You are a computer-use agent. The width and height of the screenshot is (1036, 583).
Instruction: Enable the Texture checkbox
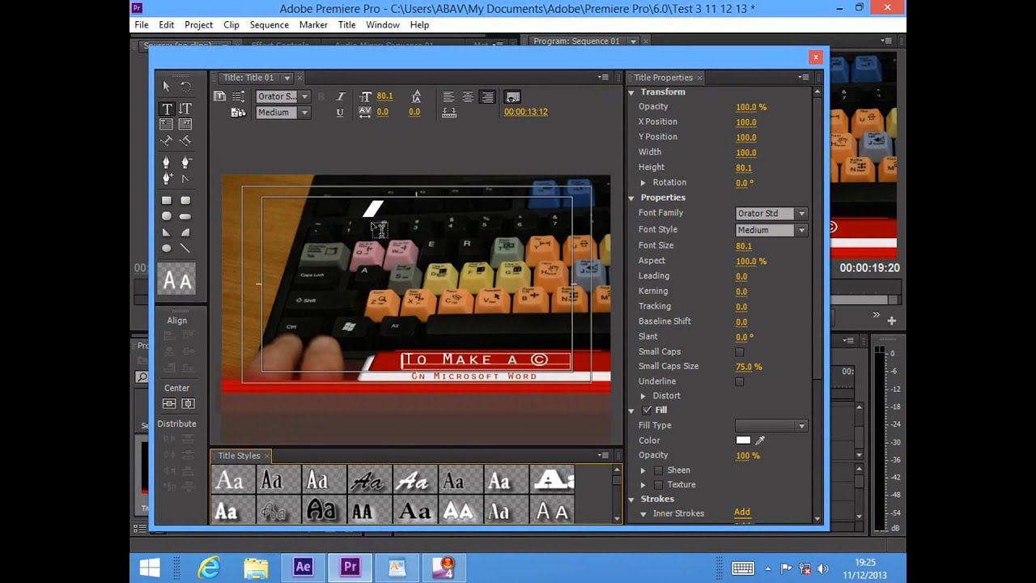click(658, 485)
